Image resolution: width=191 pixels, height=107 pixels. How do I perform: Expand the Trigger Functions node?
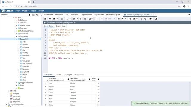(x=16, y=83)
